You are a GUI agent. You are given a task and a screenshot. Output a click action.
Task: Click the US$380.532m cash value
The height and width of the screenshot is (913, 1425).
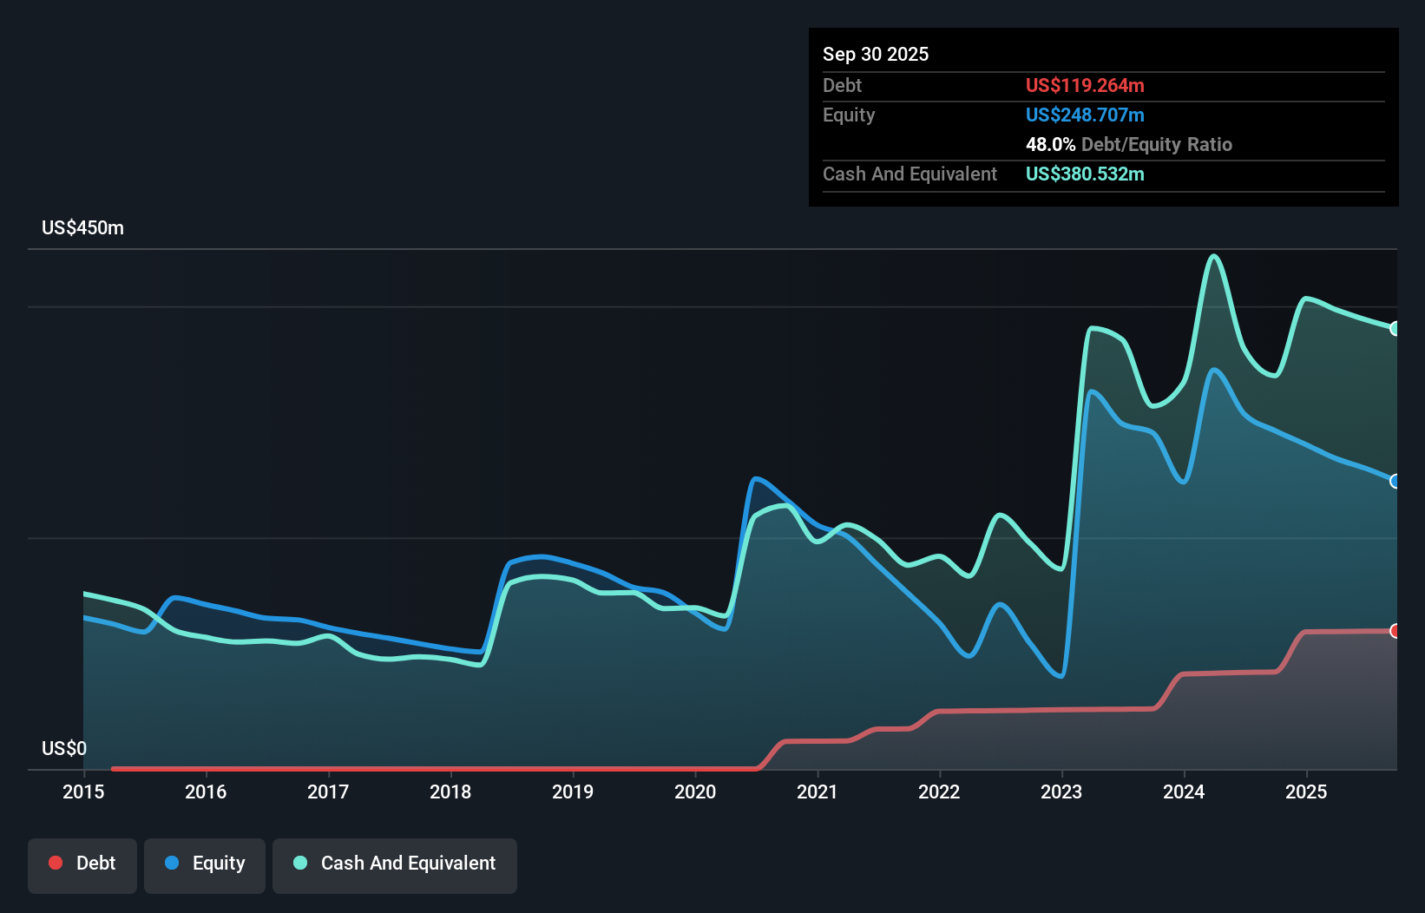pos(1085,174)
